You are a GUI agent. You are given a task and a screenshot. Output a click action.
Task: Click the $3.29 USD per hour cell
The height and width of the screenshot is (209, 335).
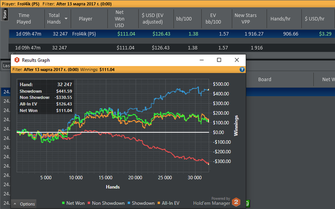tap(325, 34)
